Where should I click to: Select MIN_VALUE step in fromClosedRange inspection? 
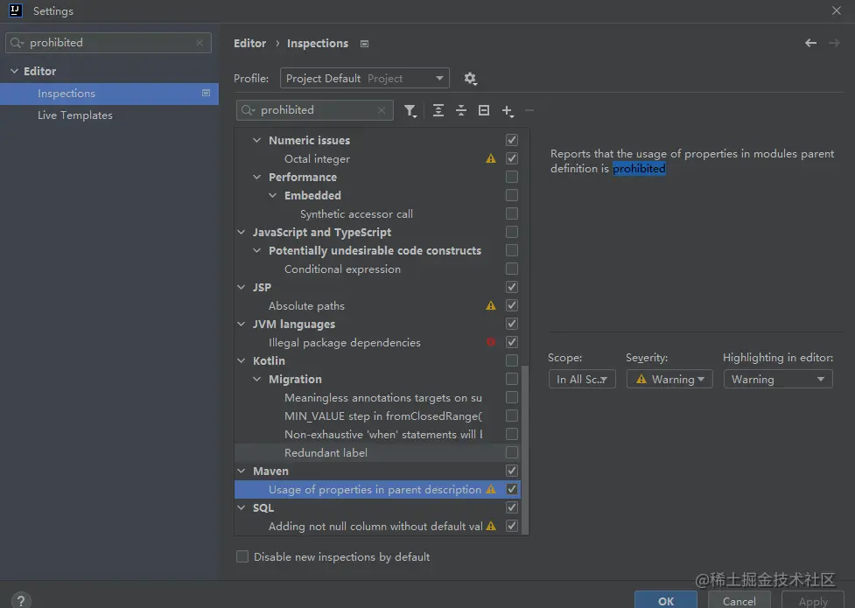point(377,416)
